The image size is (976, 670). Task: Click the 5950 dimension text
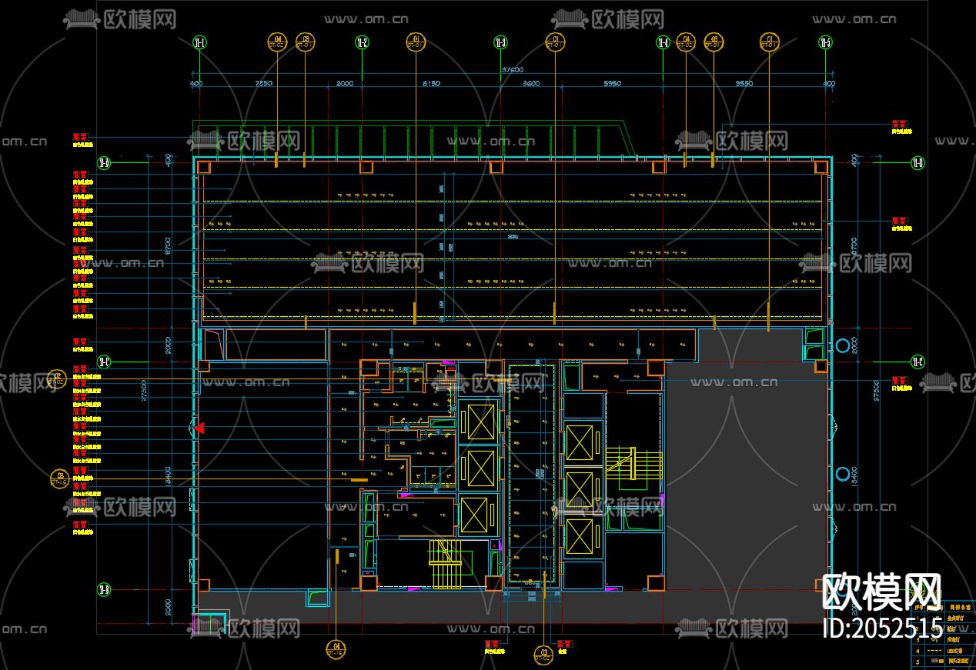point(613,83)
